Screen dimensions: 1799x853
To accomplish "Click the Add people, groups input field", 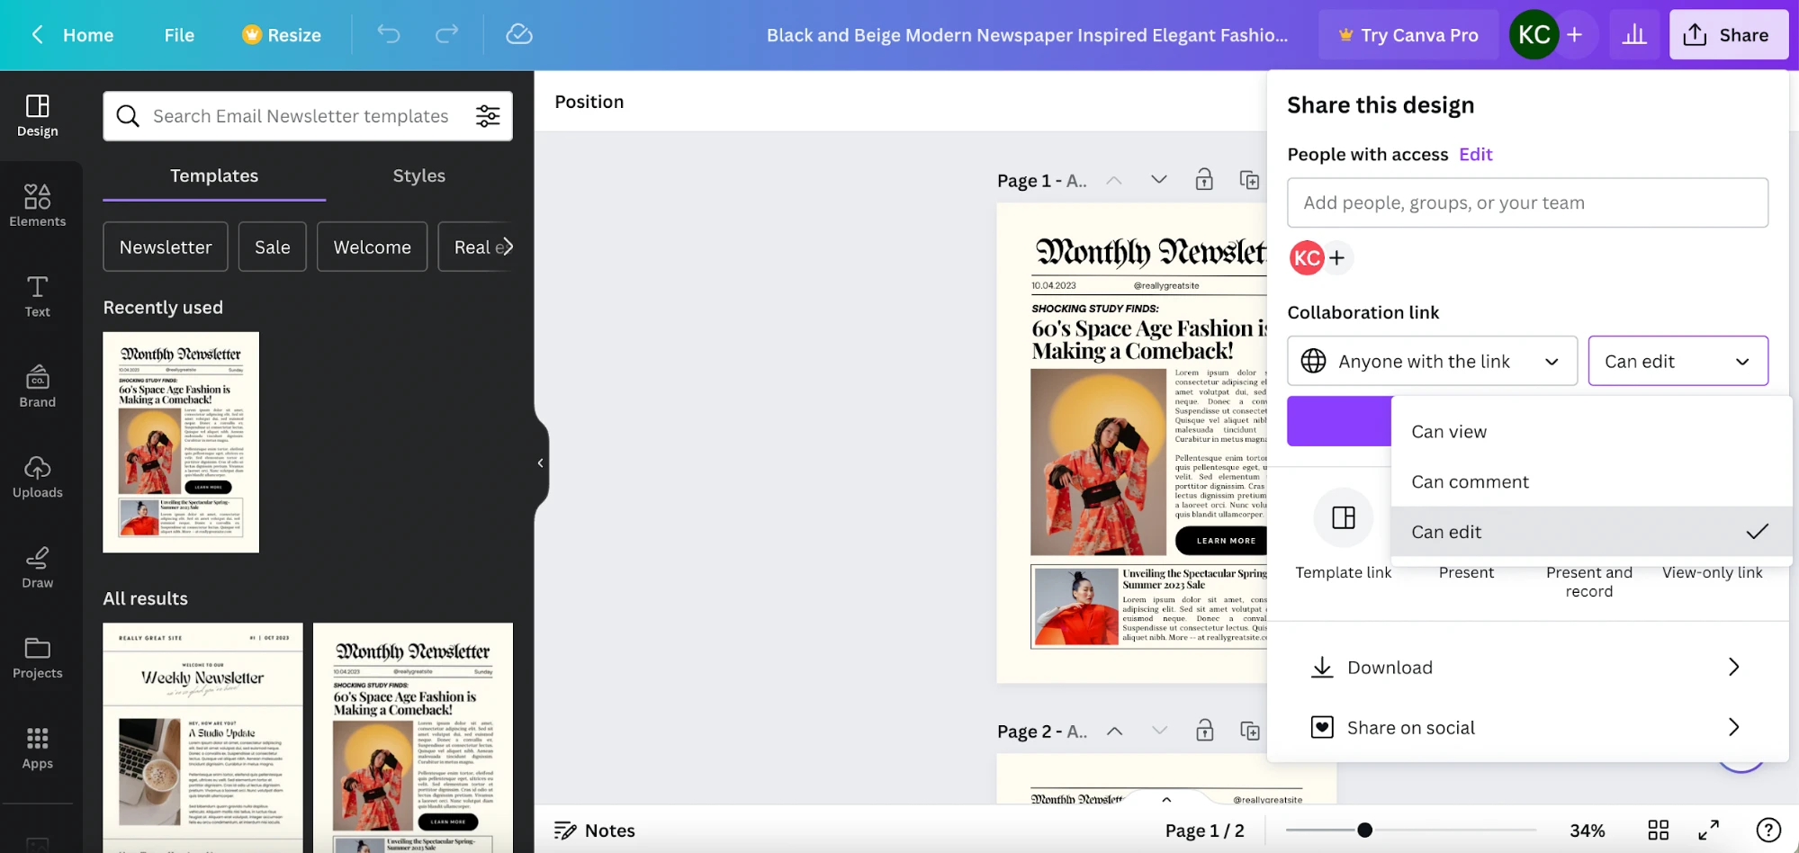I will (x=1527, y=202).
